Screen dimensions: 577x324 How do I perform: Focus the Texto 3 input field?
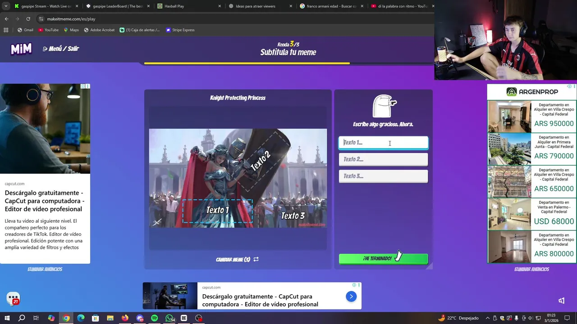click(x=383, y=176)
